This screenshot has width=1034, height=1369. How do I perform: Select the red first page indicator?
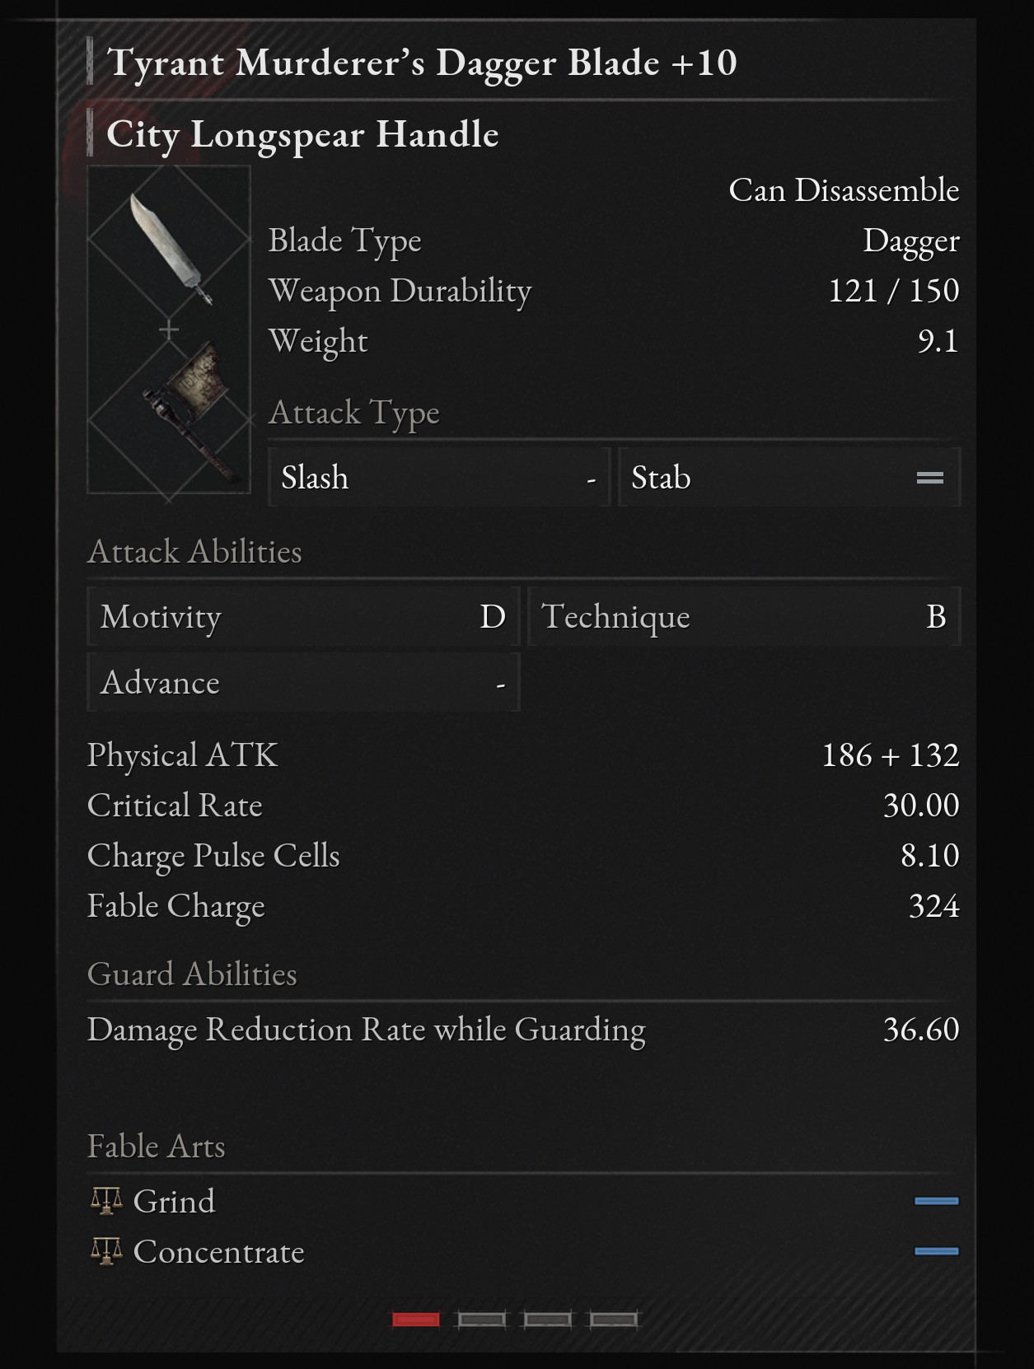(415, 1320)
